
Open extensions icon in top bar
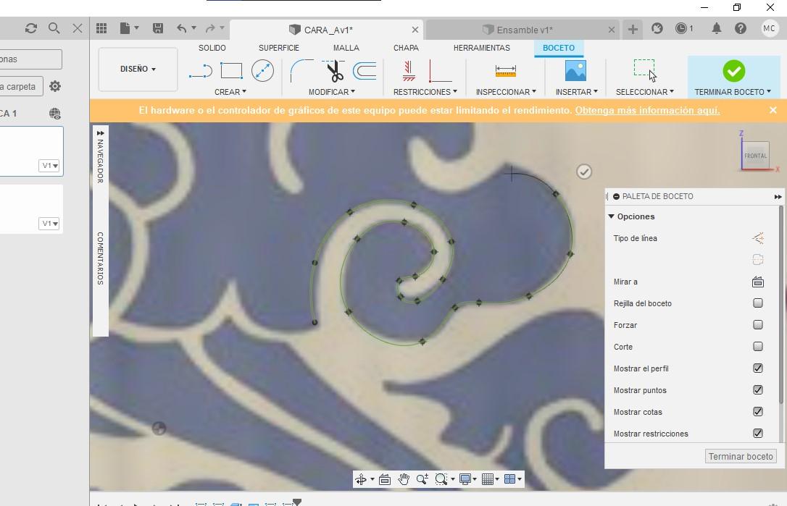657,28
